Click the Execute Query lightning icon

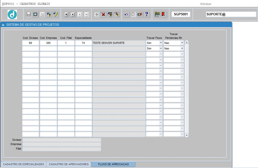(56, 14)
